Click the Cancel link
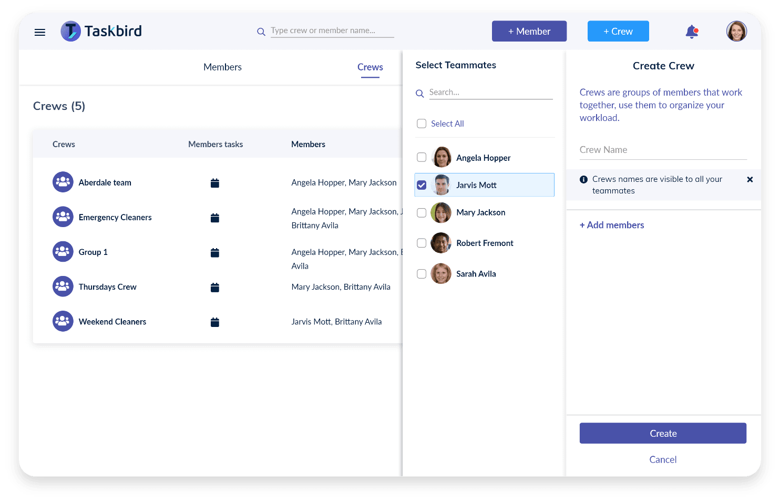The width and height of the screenshot is (780, 502). 663,459
